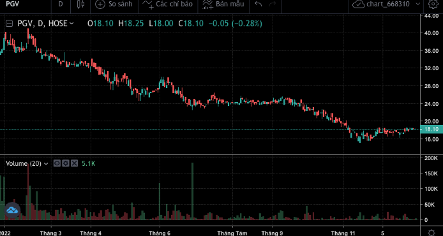This screenshot has width=443, height=236.
Task: Click the 18.10 current price label
Action: [431, 129]
